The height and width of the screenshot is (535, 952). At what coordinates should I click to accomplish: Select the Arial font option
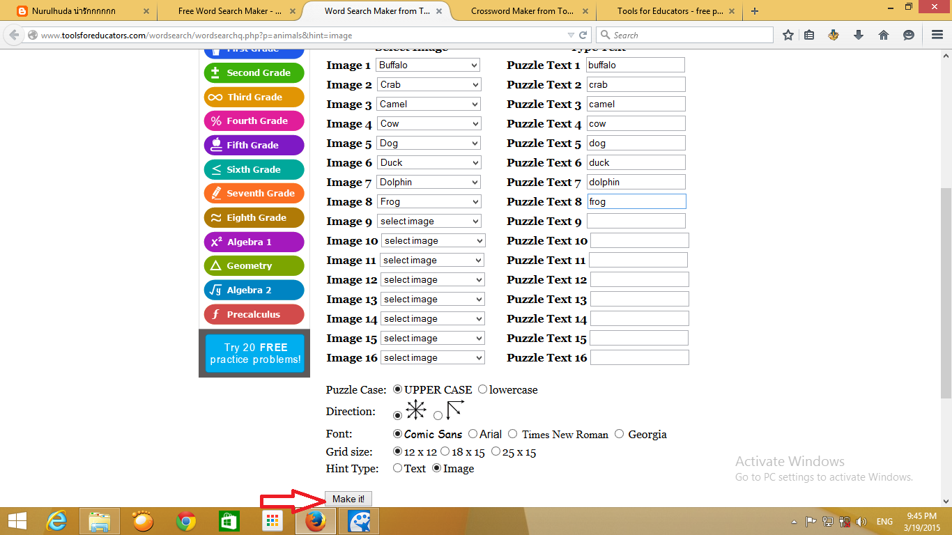click(x=473, y=434)
